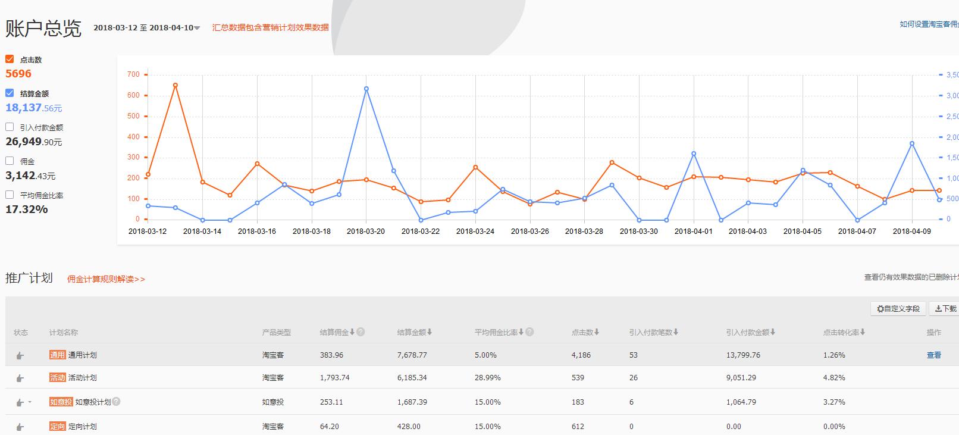
Task: Click the 下载 download button
Action: [x=945, y=308]
